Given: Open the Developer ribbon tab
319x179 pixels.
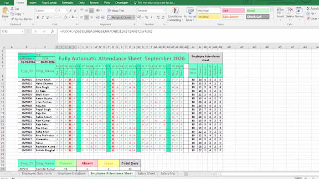Looking at the screenshot, I should [122, 3].
